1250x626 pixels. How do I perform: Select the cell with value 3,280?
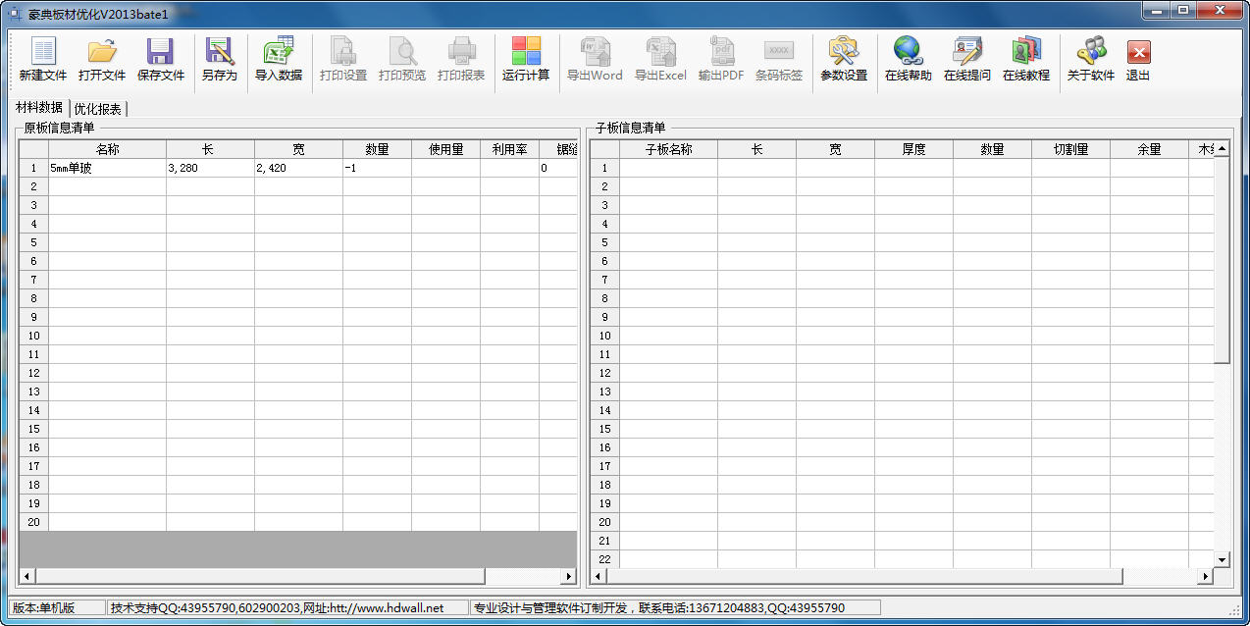coord(210,168)
